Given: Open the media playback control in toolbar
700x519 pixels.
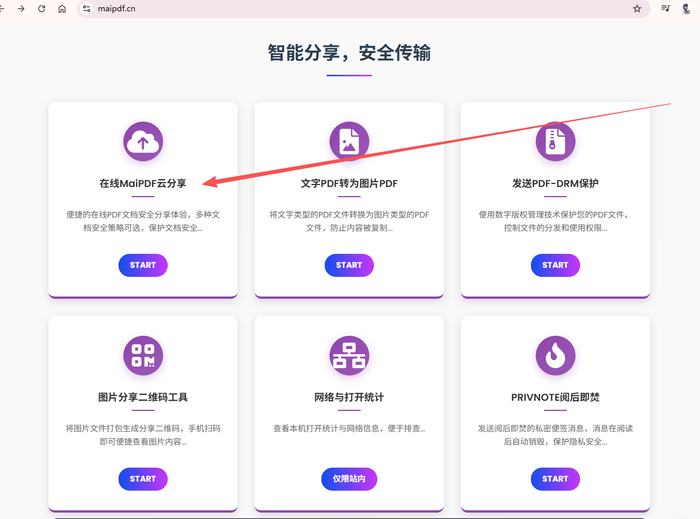Looking at the screenshot, I should pyautogui.click(x=665, y=8).
